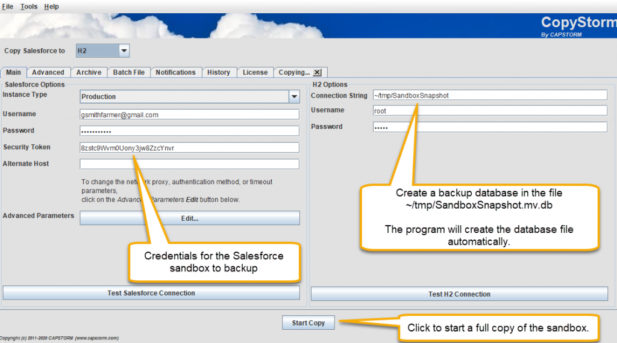
Task: Click the Salesforce Password field
Action: point(189,131)
